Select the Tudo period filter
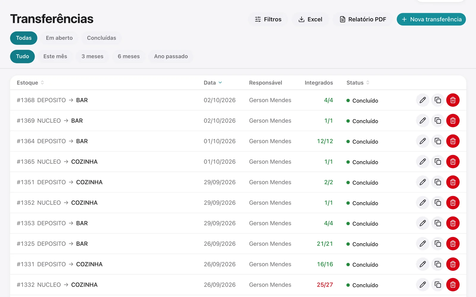Image resolution: width=476 pixels, height=297 pixels. 23,56
